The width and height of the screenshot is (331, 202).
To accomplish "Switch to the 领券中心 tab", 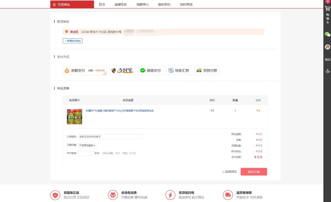I will (143, 4).
